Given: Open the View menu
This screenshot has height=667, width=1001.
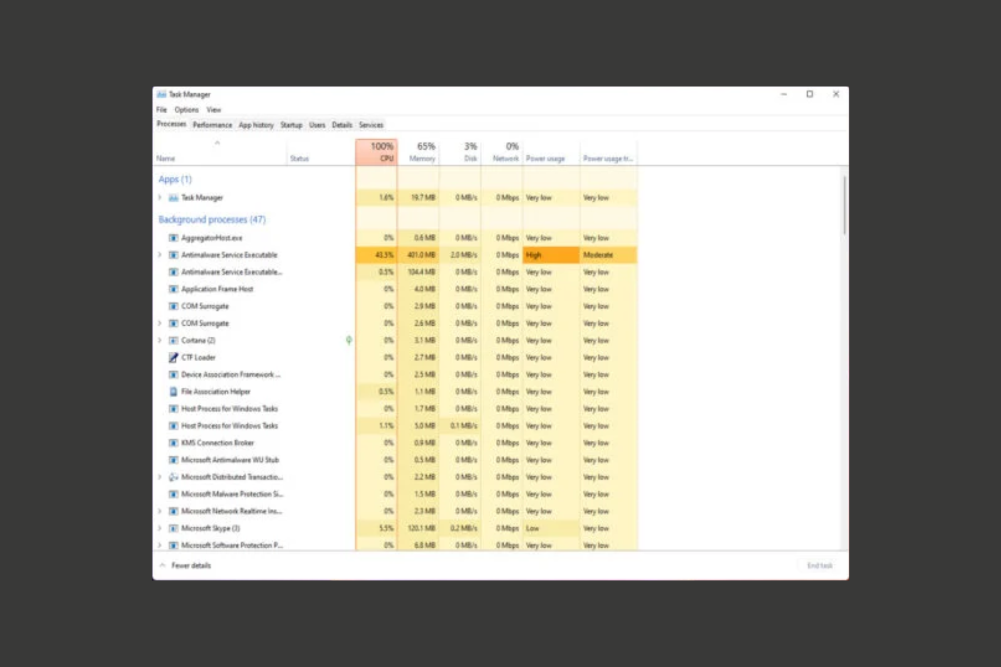Looking at the screenshot, I should pyautogui.click(x=214, y=109).
